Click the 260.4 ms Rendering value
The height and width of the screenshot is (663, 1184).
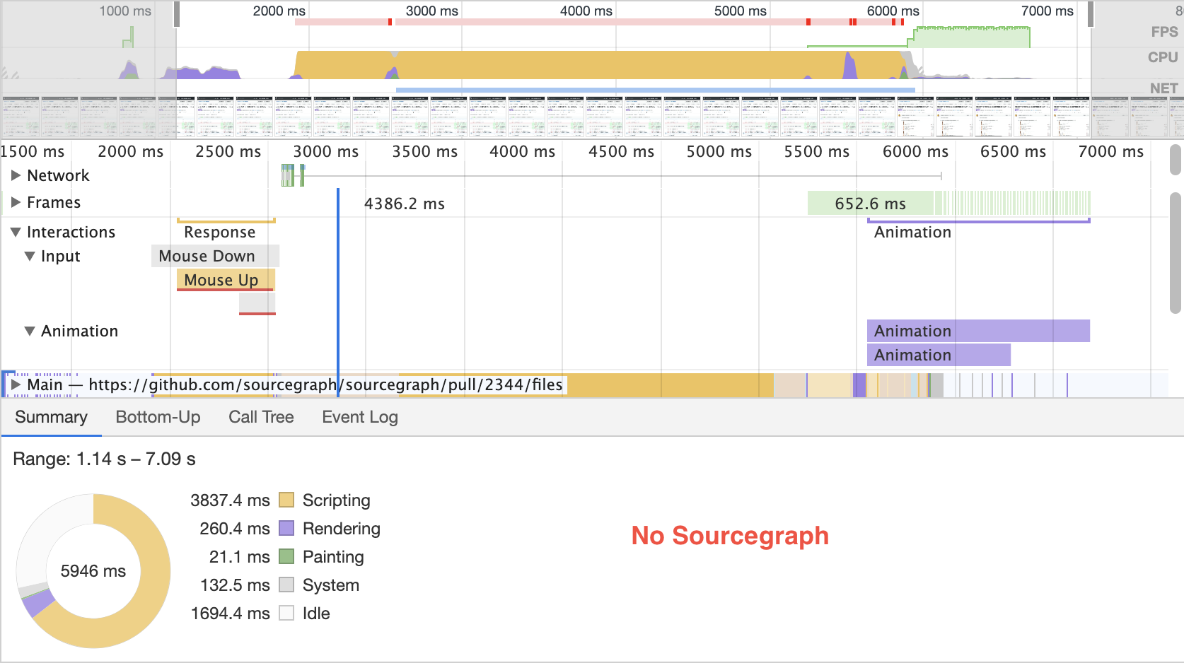coord(235,529)
